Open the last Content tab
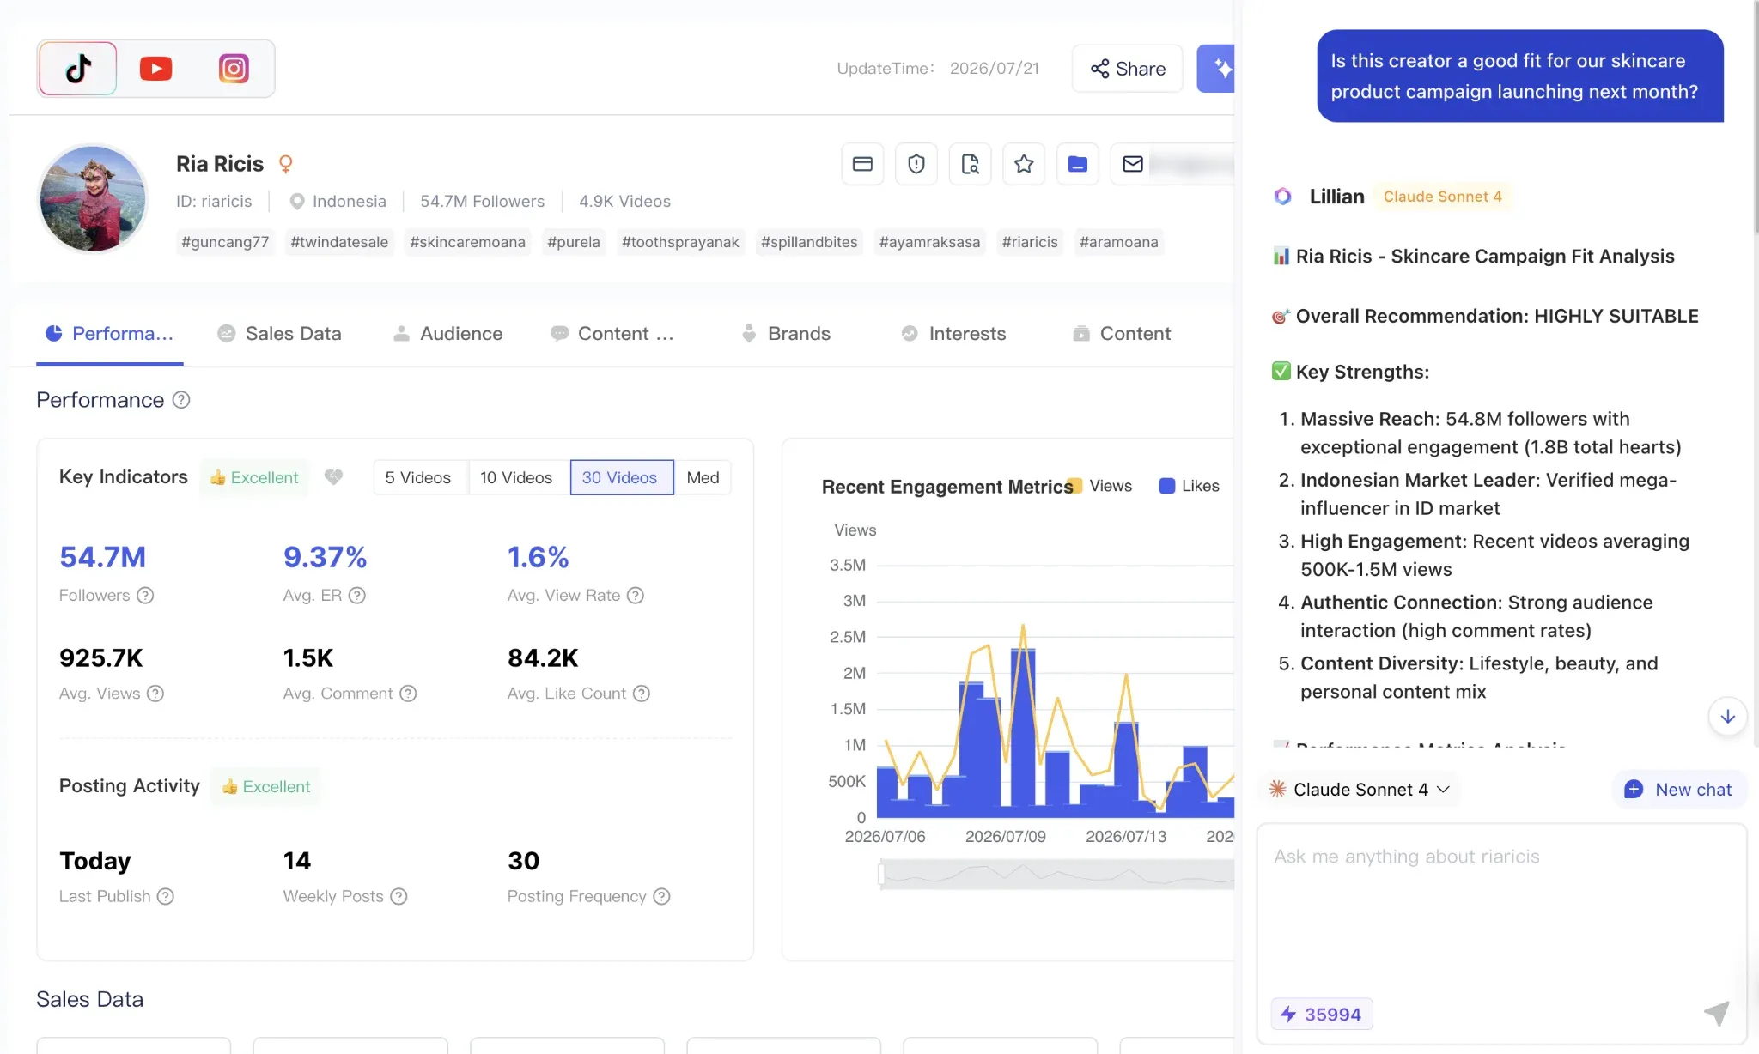1759x1054 pixels. (1122, 334)
